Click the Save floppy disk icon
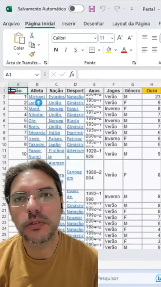161x287 pixels. tap(92, 9)
